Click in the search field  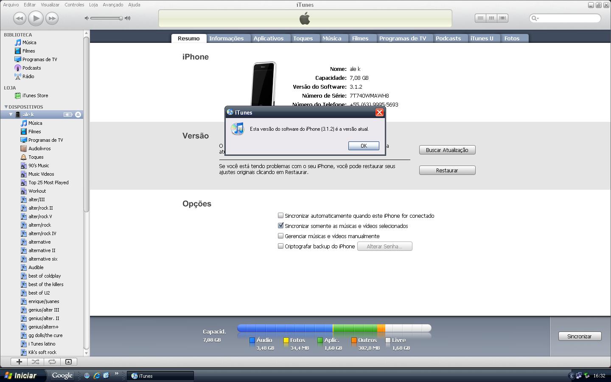tap(565, 18)
